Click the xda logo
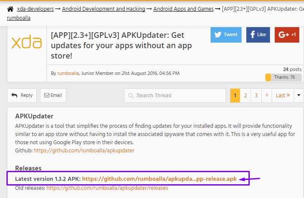 [x=27, y=41]
